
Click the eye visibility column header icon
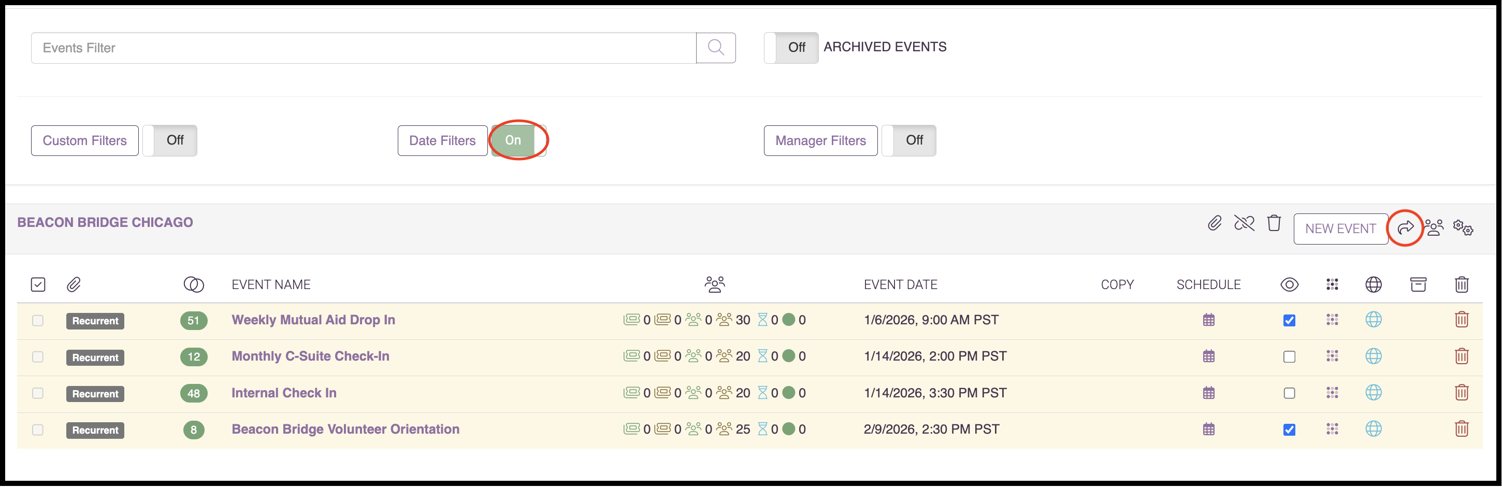[1289, 284]
